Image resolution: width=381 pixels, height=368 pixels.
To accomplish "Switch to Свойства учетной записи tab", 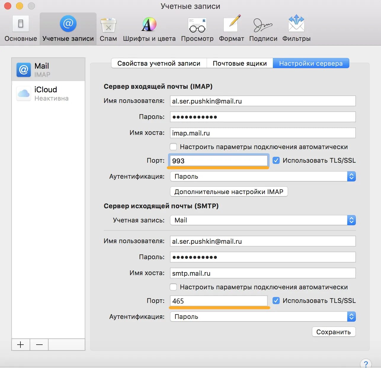I will coord(159,63).
